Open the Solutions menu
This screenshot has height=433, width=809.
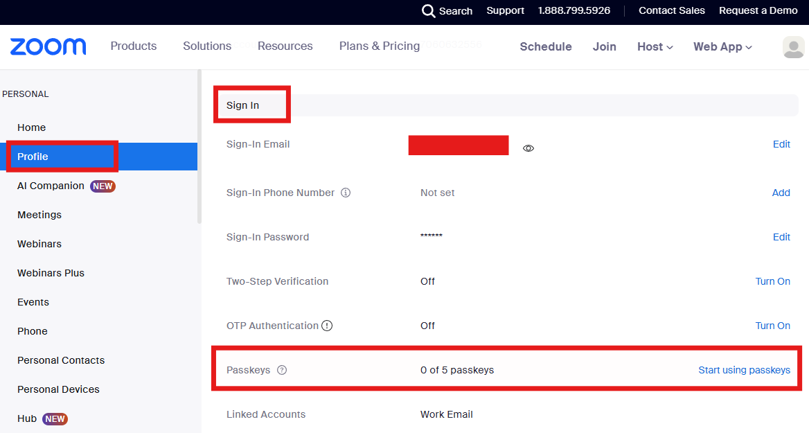tap(207, 46)
